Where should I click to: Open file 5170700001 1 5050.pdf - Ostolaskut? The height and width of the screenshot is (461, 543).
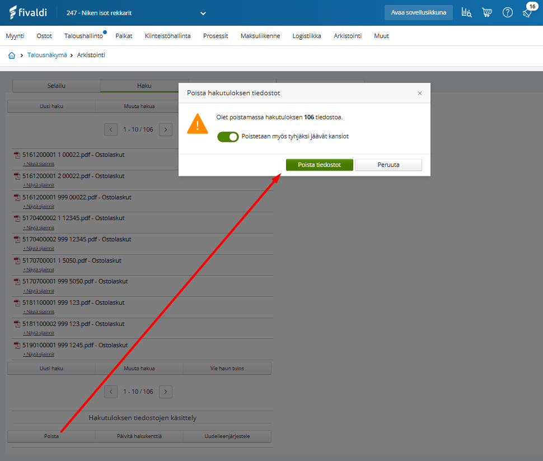point(72,260)
